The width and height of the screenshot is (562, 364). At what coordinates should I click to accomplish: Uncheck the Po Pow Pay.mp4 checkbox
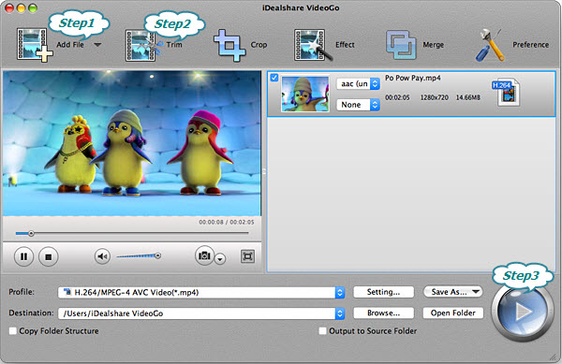(274, 78)
